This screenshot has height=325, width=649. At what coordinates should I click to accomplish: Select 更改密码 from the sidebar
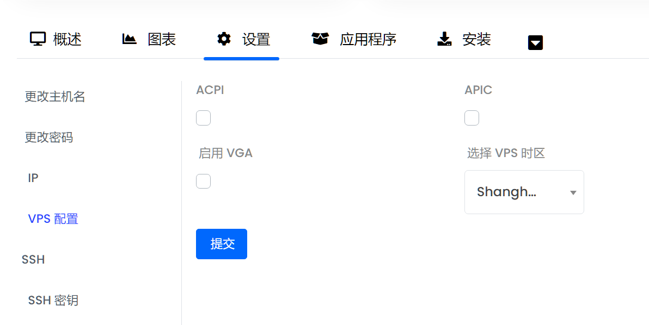tap(49, 137)
